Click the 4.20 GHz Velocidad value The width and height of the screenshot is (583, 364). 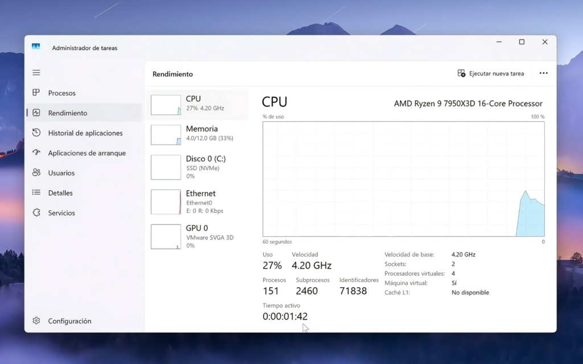(x=311, y=265)
